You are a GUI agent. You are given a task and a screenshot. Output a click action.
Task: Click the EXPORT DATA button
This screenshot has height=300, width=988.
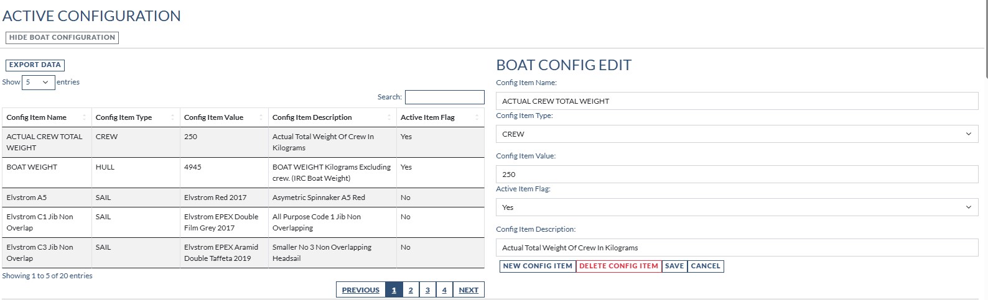point(35,65)
